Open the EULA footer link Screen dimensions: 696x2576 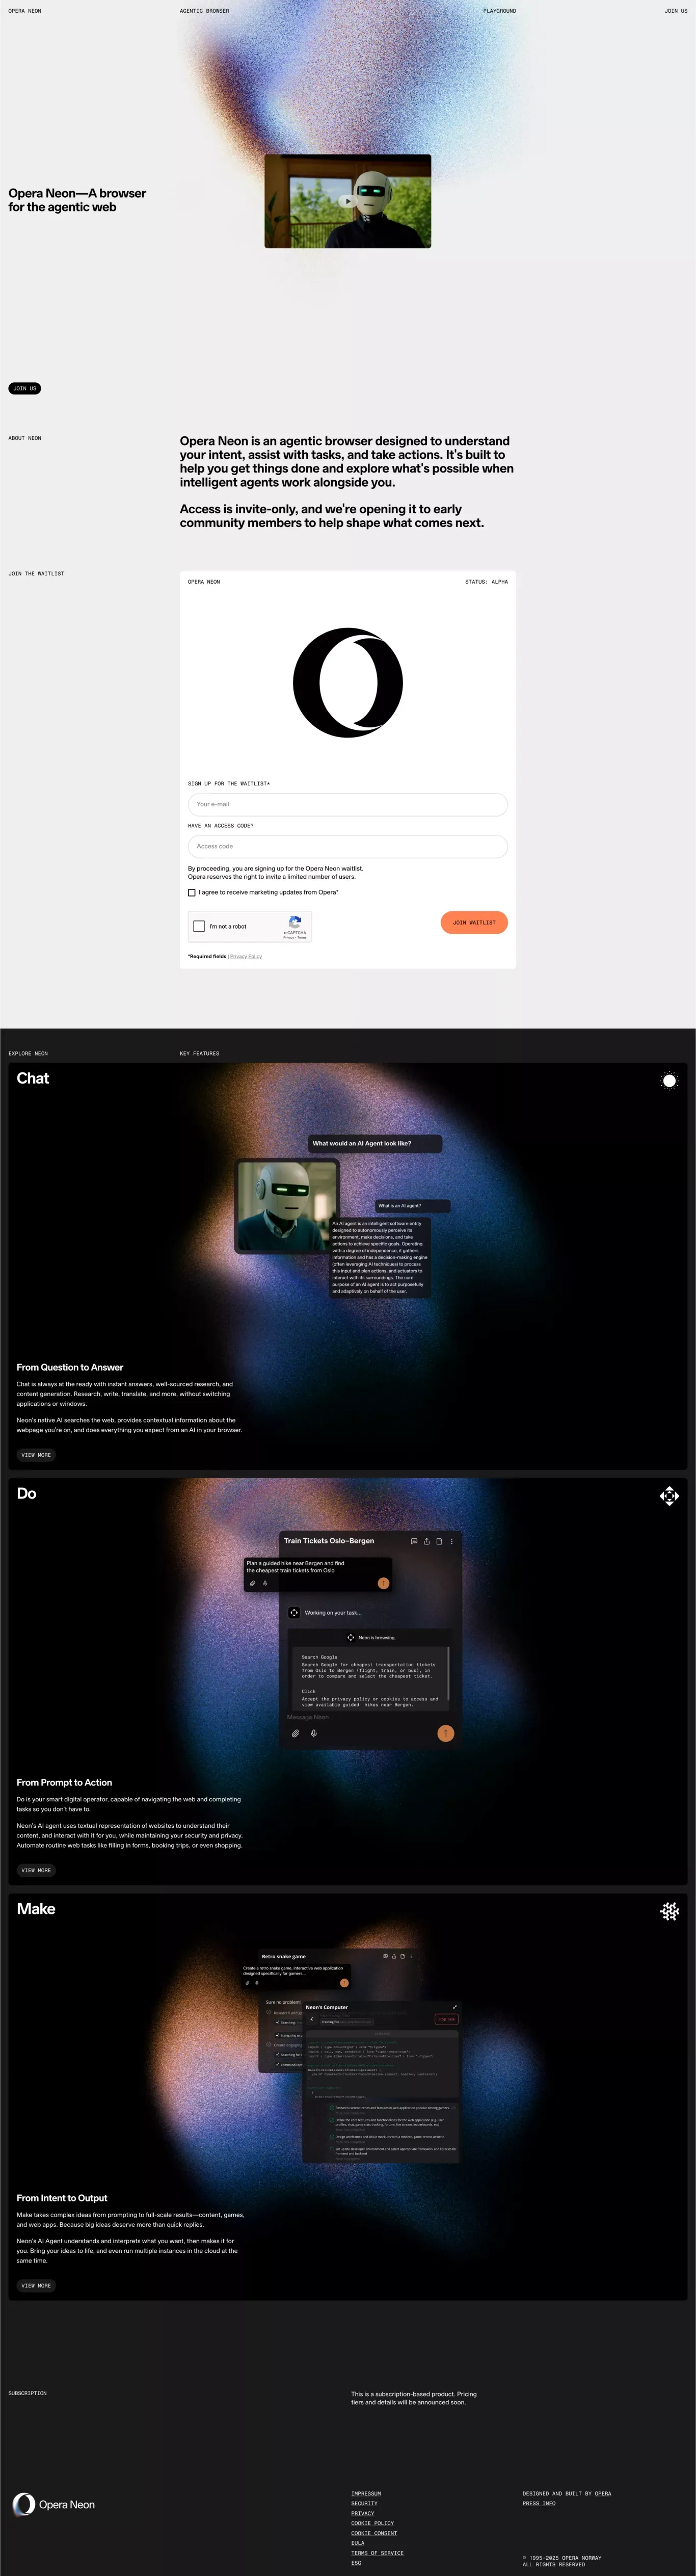coord(358,2543)
